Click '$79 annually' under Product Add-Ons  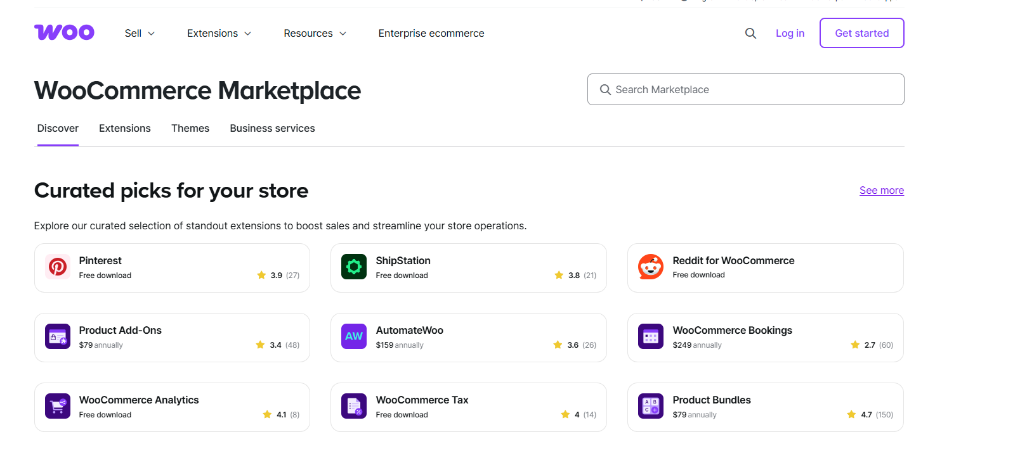101,345
